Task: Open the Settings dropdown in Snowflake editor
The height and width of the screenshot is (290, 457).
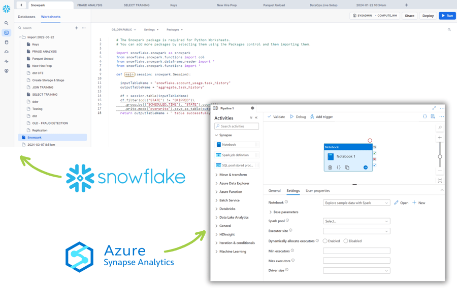Action: coord(151,30)
